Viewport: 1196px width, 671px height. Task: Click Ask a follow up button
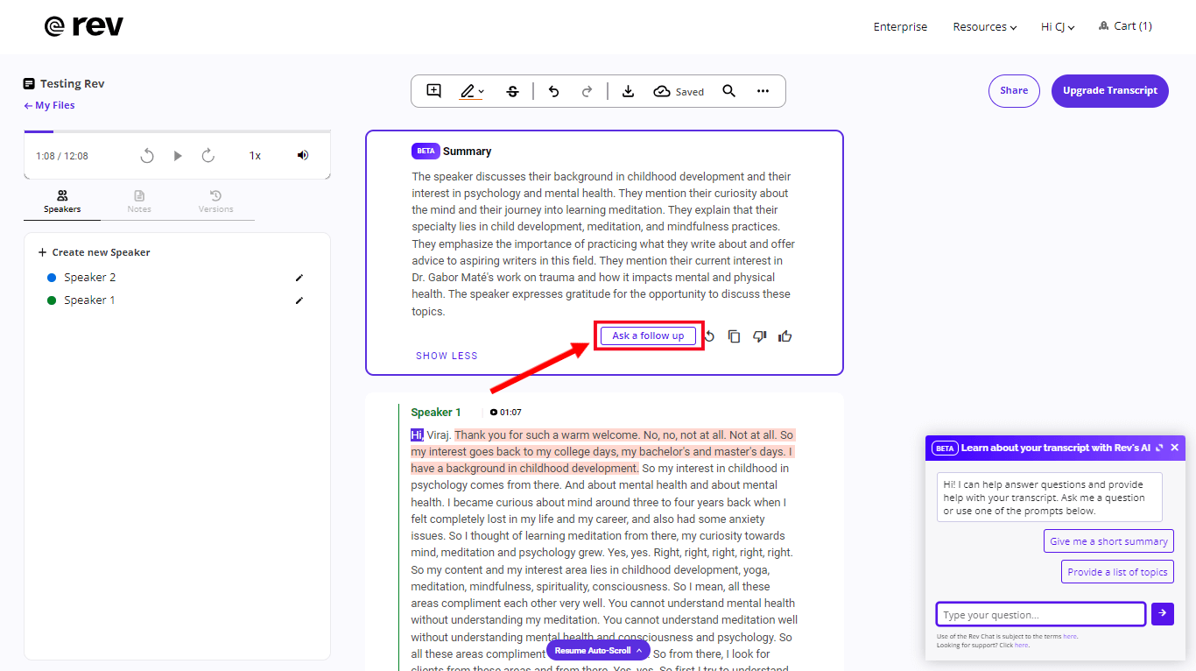pyautogui.click(x=648, y=335)
